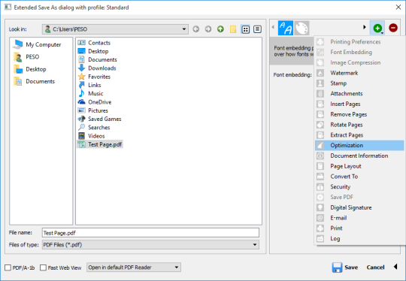Select the Music folder
Screen dimensions: 406x281
click(x=90, y=93)
